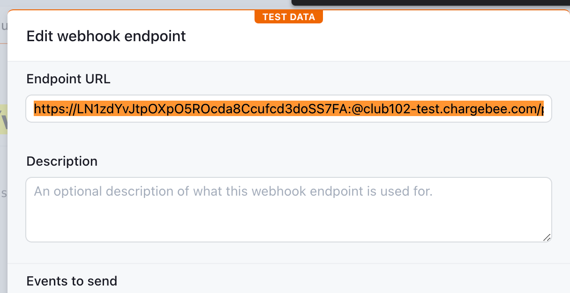Select the 'Description' field label
This screenshot has width=570, height=293.
pos(62,161)
